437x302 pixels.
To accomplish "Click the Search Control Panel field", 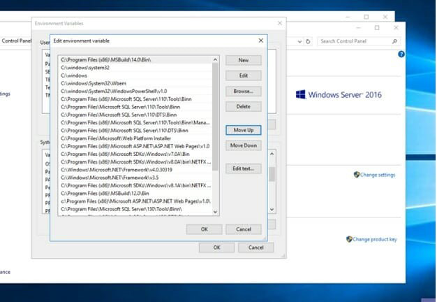I will [353, 41].
